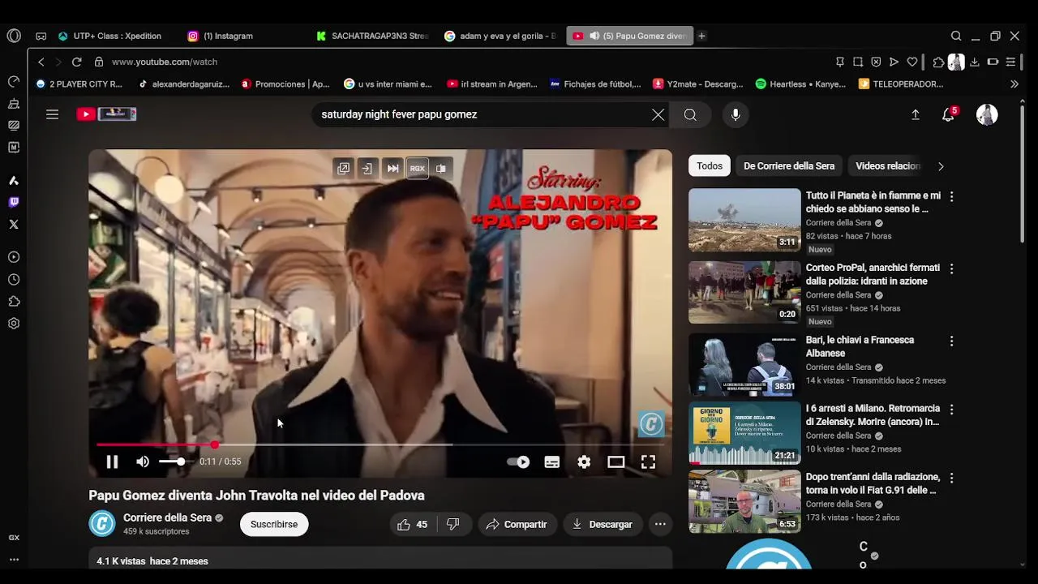Screen dimensions: 1038x584
Task: Click the sidebar three-dots setup icon
Action: [14, 560]
